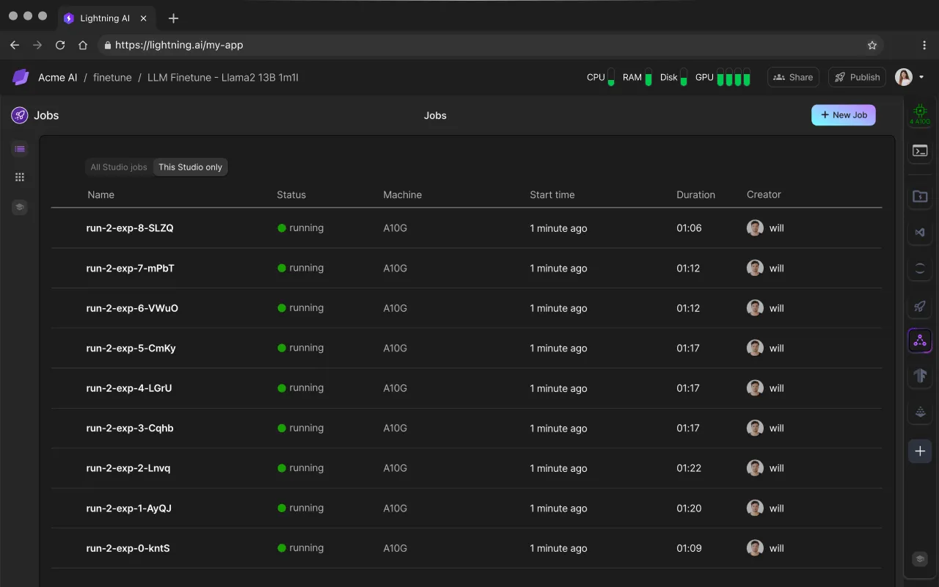
Task: Open the user avatar dropdown menu
Action: click(x=910, y=77)
